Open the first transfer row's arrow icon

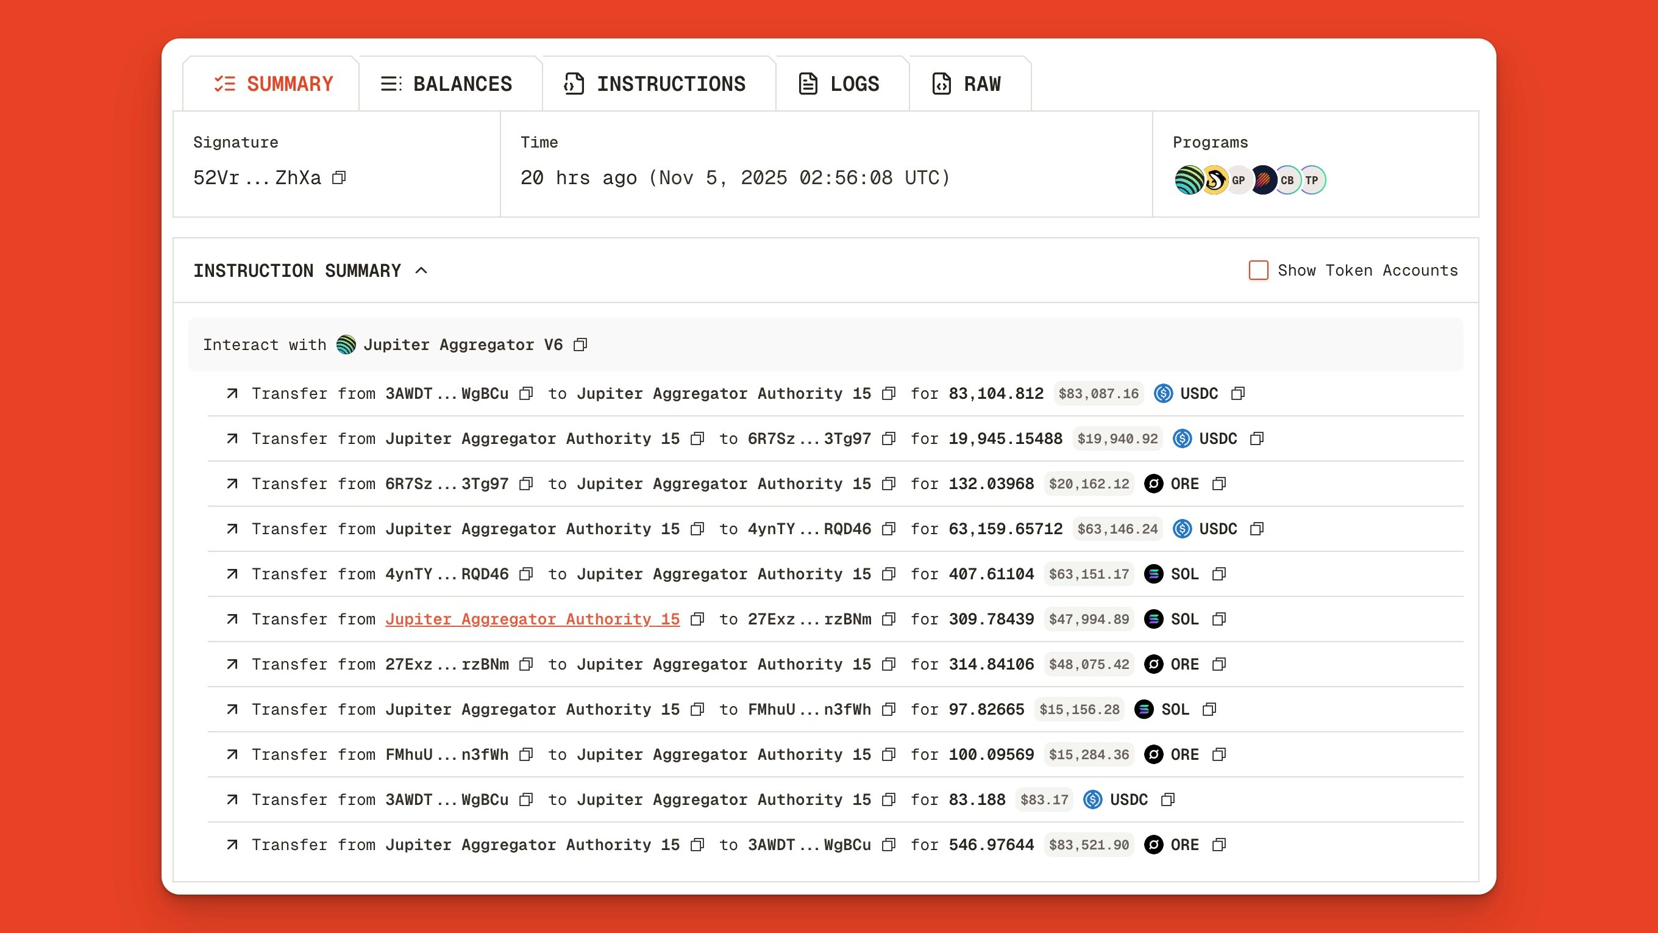[x=232, y=393]
